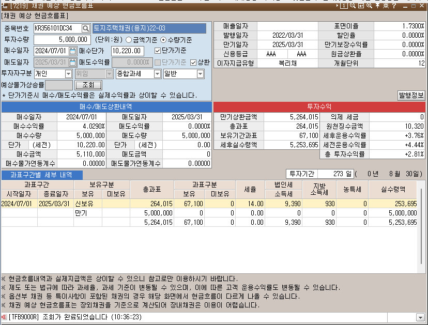This screenshot has height=325, width=428.
Task: Click the 실수령액 column header
Action: [393, 190]
